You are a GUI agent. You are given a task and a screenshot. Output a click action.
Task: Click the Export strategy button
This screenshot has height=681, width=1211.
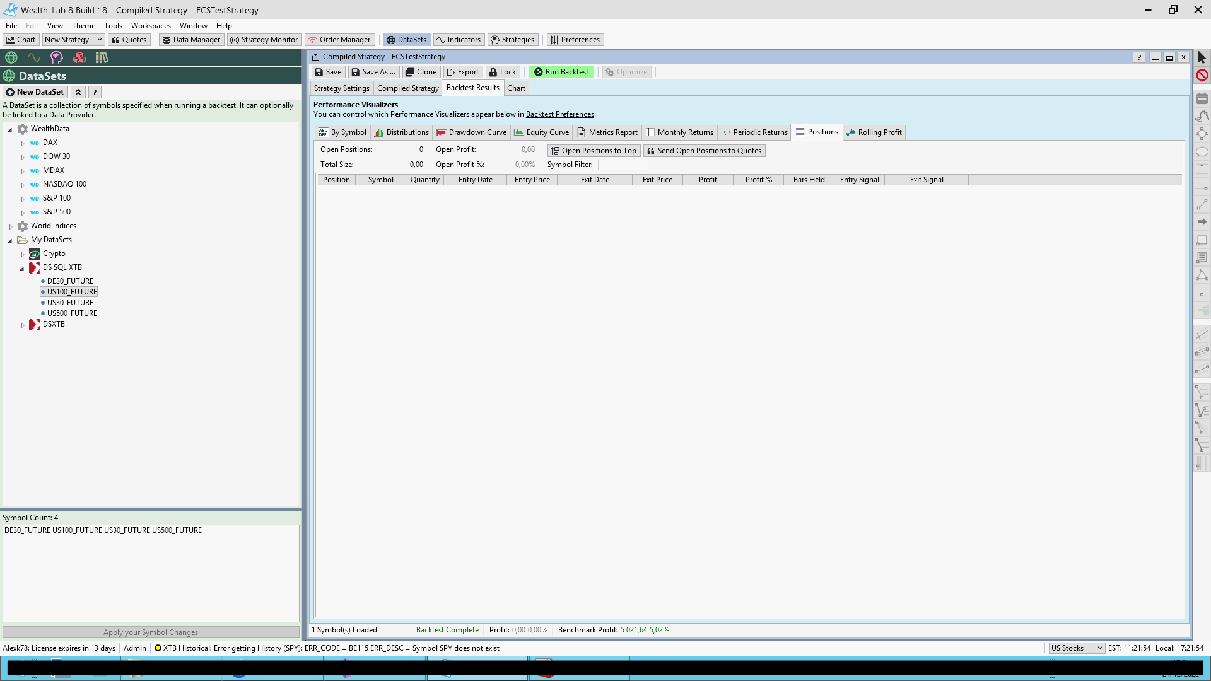click(463, 72)
